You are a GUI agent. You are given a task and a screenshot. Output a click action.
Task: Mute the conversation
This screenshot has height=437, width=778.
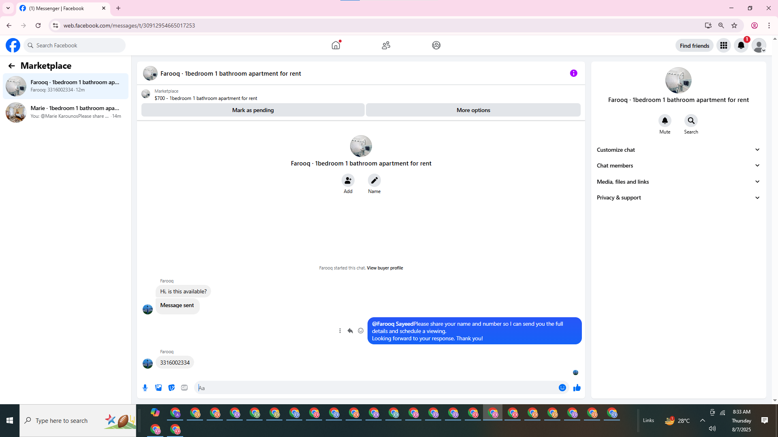(665, 121)
